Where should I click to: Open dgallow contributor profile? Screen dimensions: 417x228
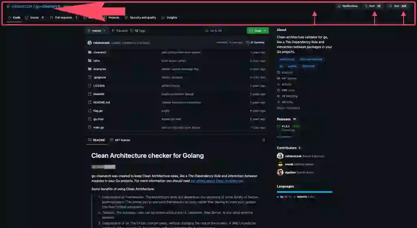[x=290, y=172]
